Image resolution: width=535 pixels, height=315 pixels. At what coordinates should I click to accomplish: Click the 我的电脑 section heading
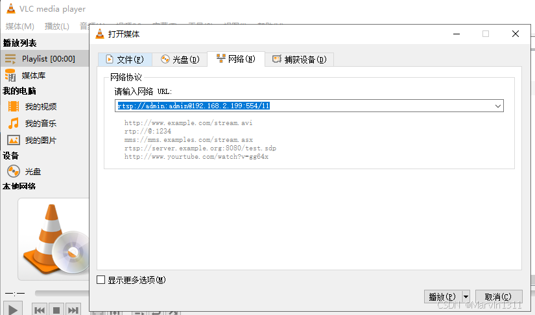tap(19, 91)
